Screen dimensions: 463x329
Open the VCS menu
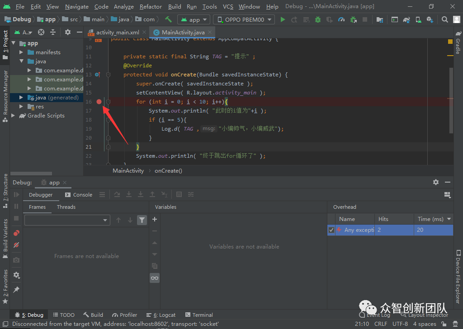[228, 6]
